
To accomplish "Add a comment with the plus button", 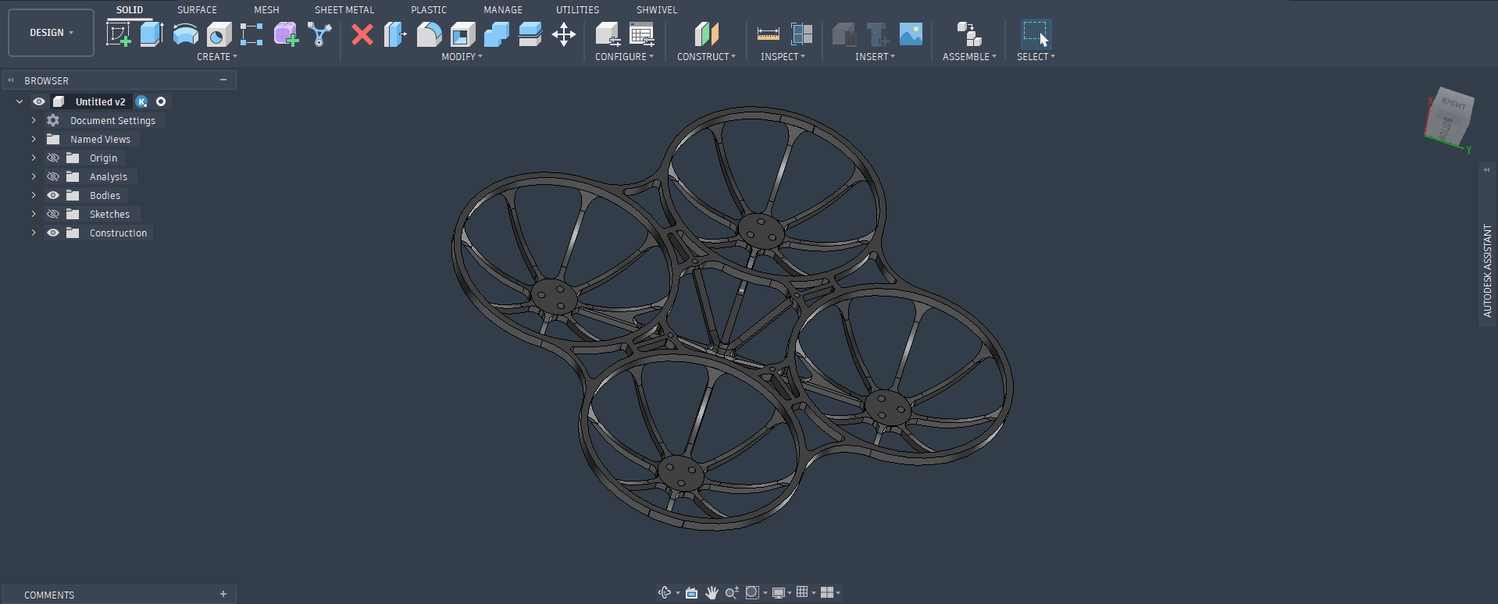I will 223,595.
